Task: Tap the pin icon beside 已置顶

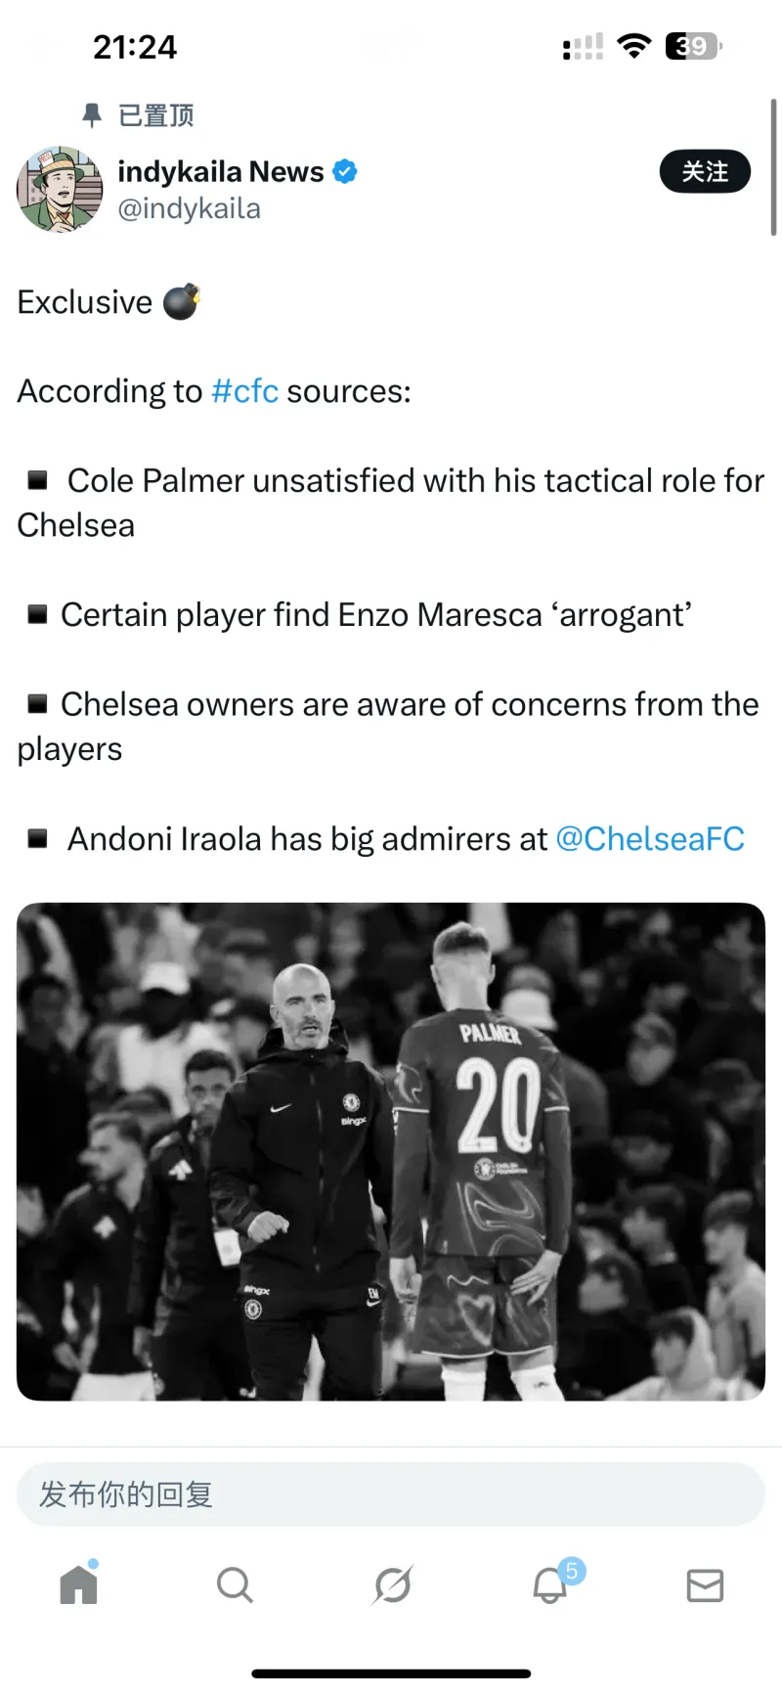Action: coord(92,115)
